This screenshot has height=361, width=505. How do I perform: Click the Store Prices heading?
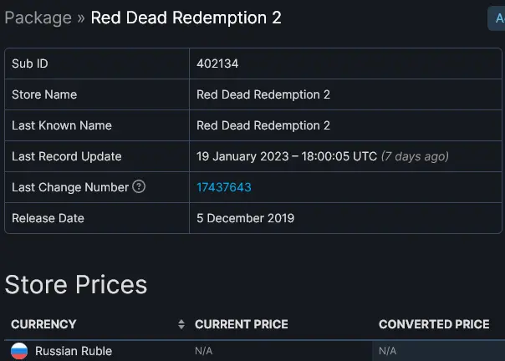[x=76, y=285]
